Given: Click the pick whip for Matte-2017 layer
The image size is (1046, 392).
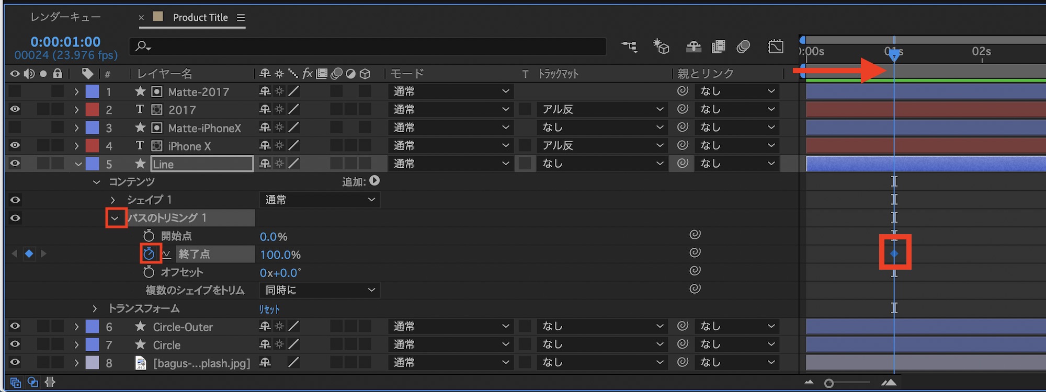Looking at the screenshot, I should (683, 91).
